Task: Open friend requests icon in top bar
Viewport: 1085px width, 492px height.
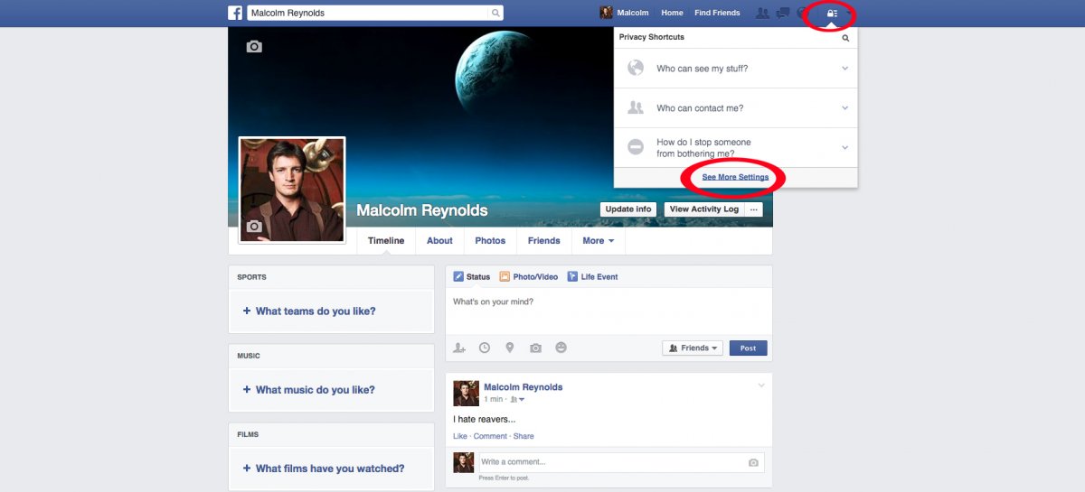Action: coord(762,14)
